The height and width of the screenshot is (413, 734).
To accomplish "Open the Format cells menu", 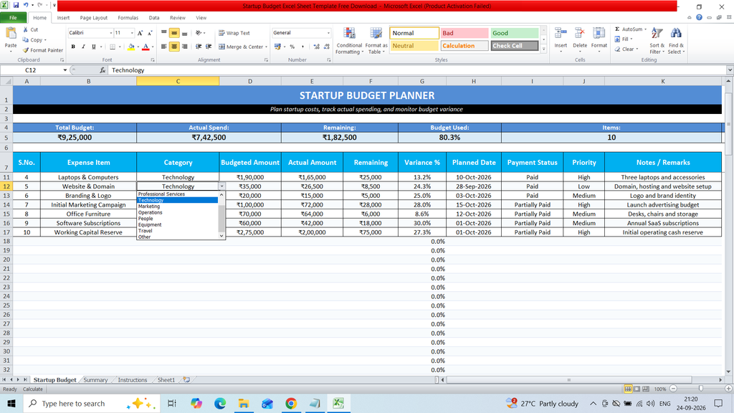I will coord(599,39).
